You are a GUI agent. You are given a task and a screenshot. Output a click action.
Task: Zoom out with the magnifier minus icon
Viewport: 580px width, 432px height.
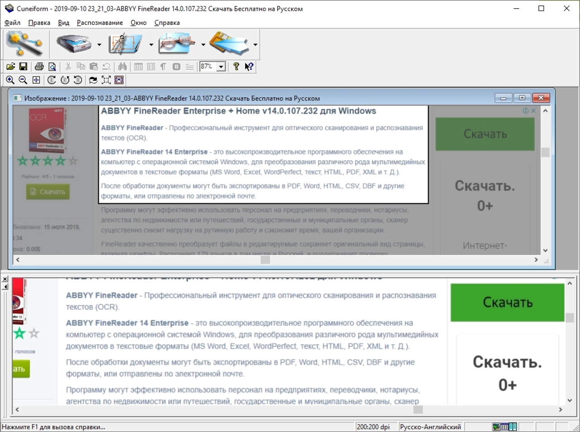[23, 80]
